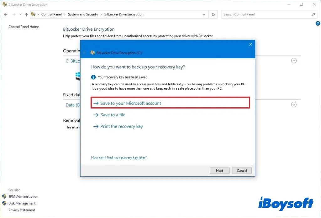
Task: Open 'How can I find my recovery key later?'
Action: [119, 157]
